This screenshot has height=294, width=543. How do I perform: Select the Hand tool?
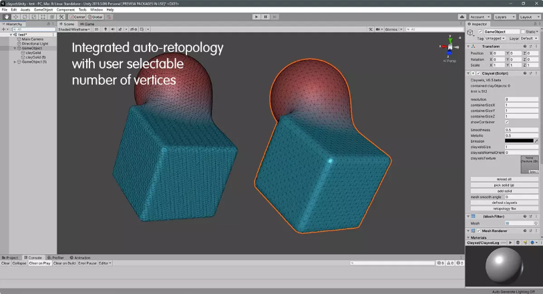coord(7,17)
